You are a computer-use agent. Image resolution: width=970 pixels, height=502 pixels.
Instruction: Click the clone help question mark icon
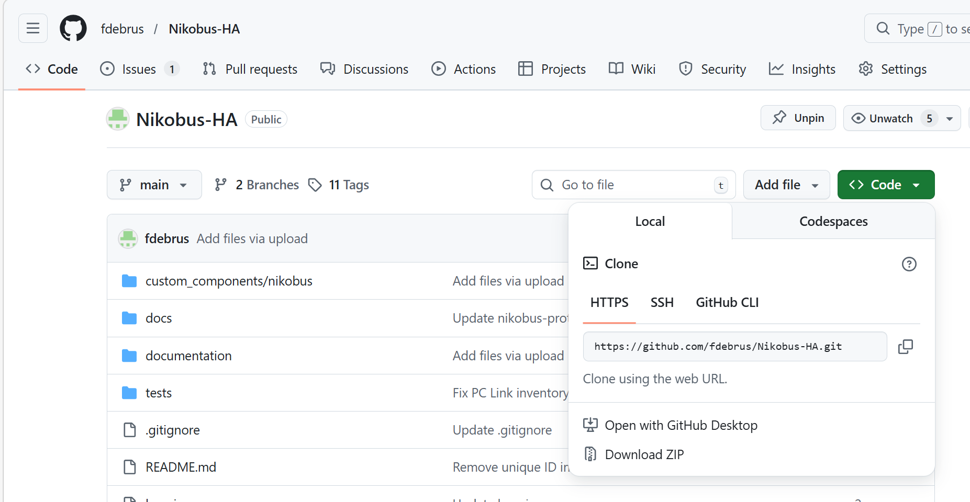point(909,264)
